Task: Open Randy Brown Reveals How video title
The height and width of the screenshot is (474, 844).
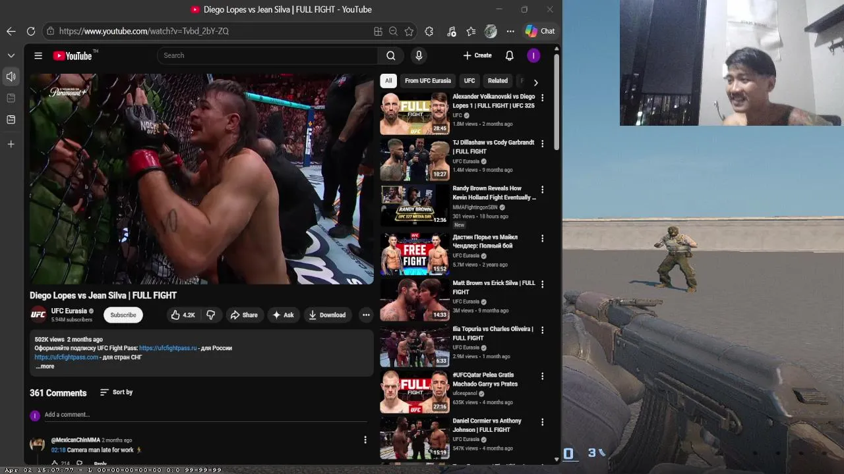Action: click(x=494, y=193)
